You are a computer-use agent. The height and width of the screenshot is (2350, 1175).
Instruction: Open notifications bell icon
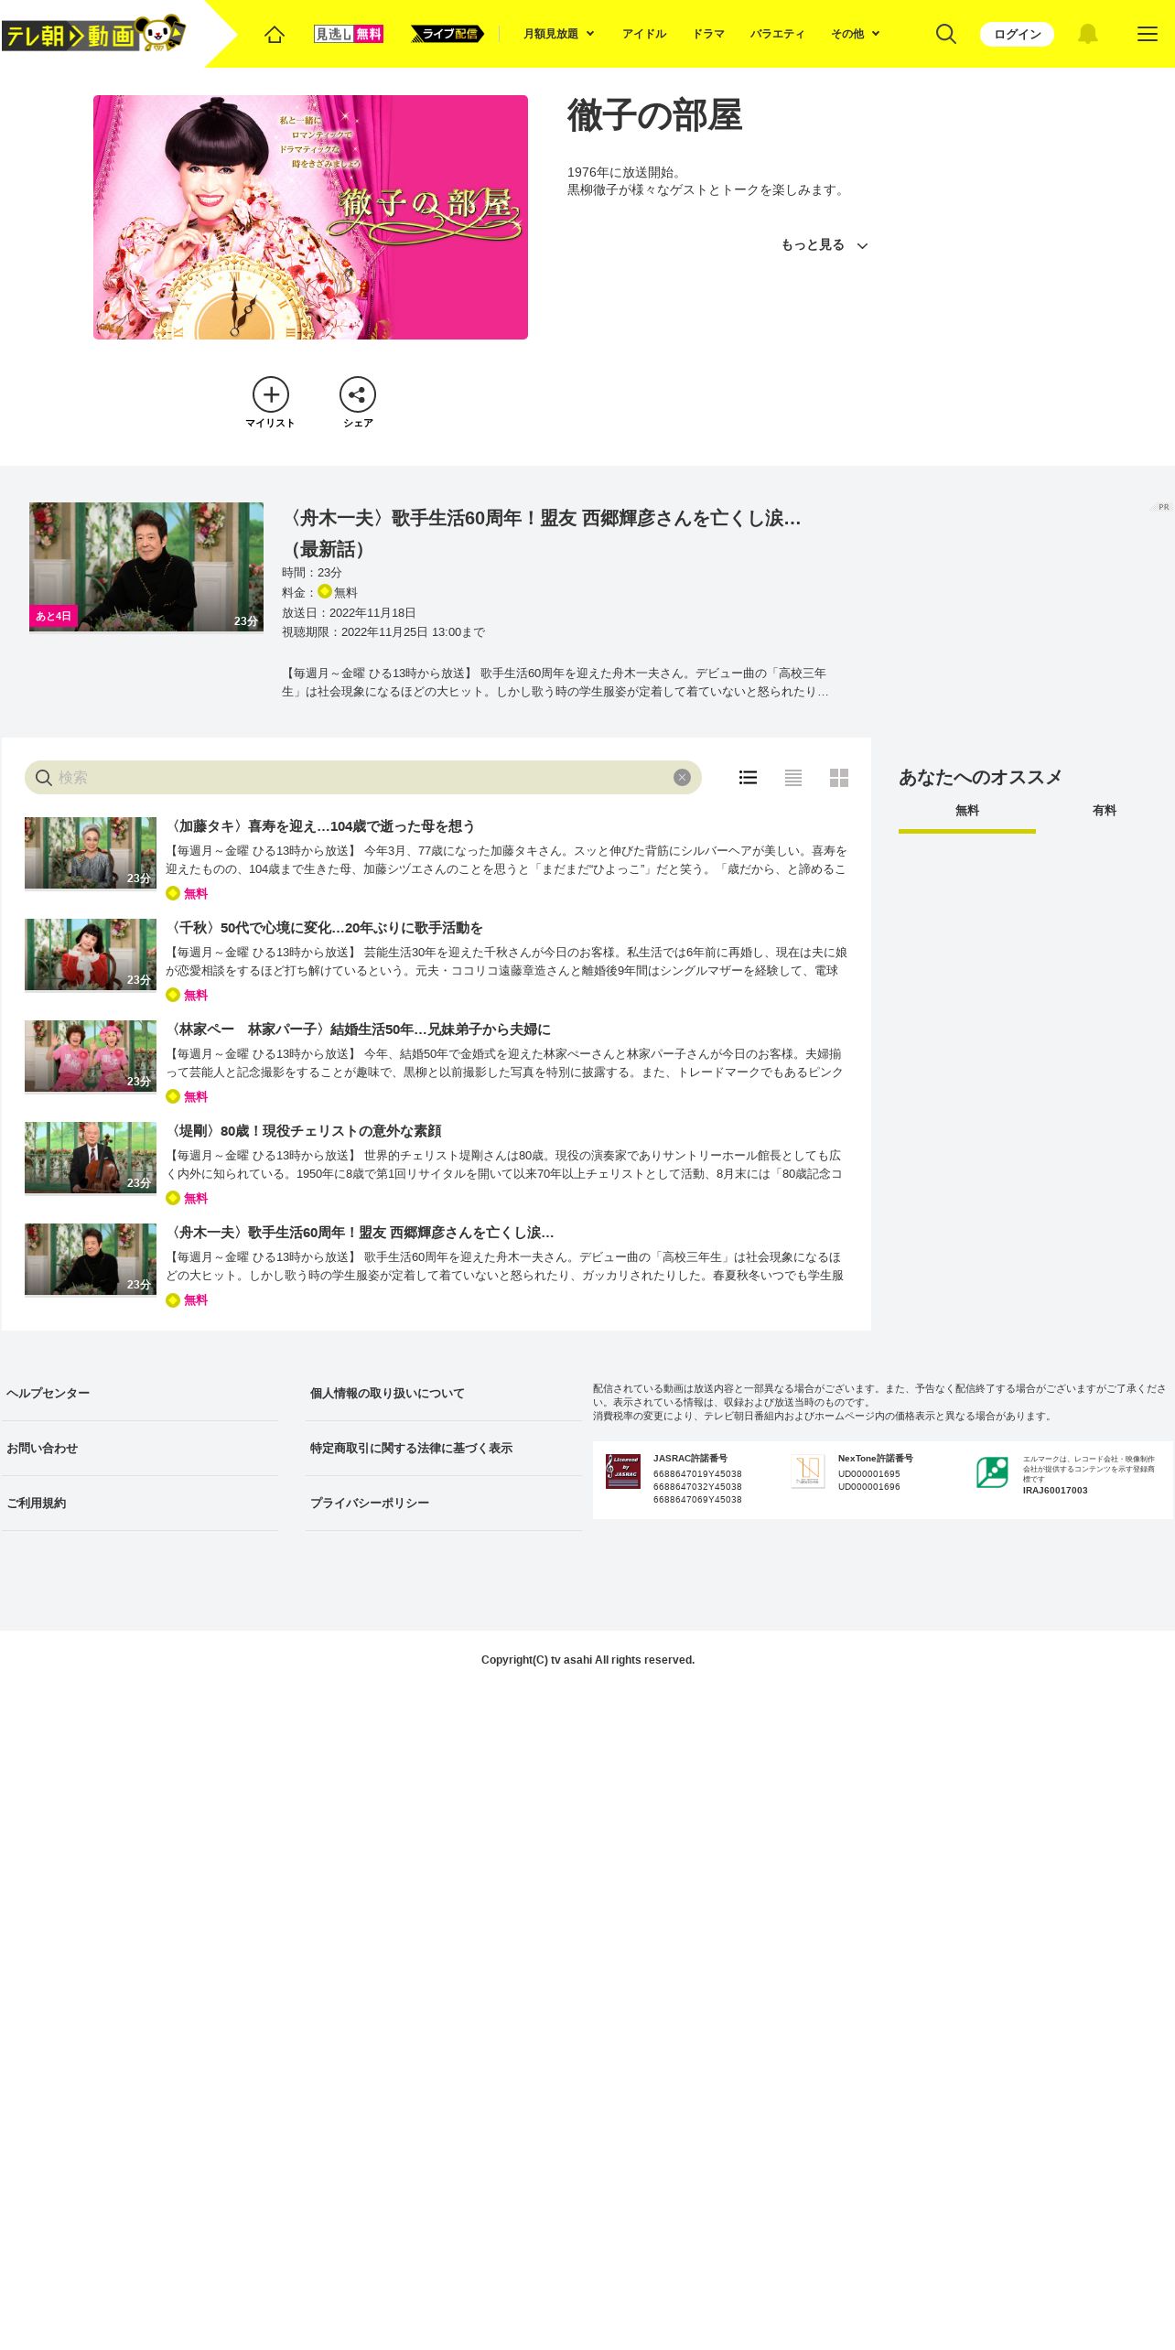(1087, 34)
